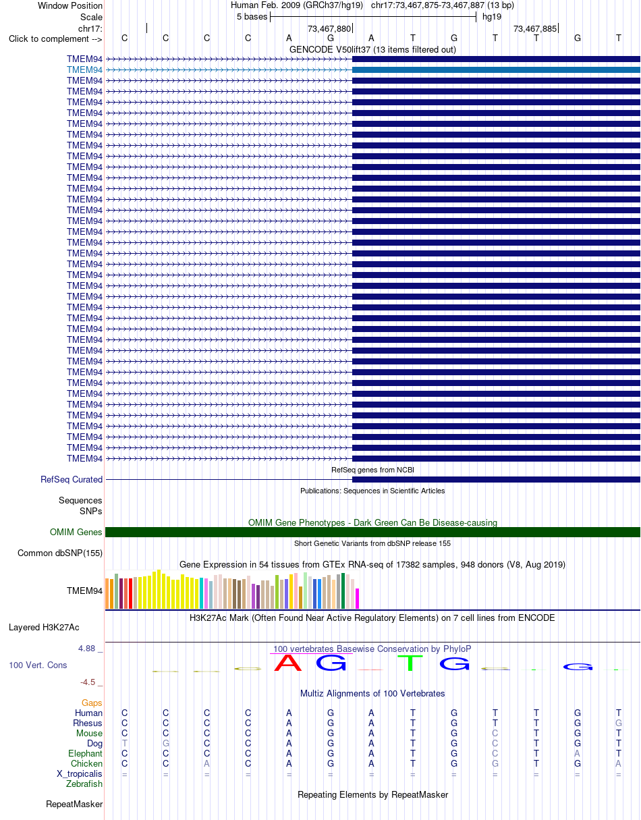Select the Rhesus alignment row label

(x=88, y=723)
